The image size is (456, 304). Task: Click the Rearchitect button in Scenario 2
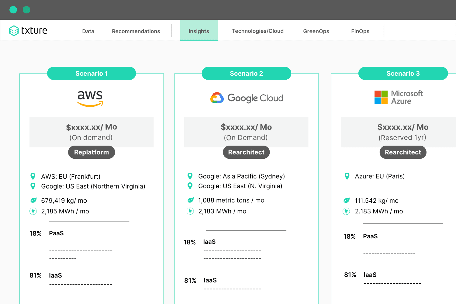pyautogui.click(x=246, y=152)
